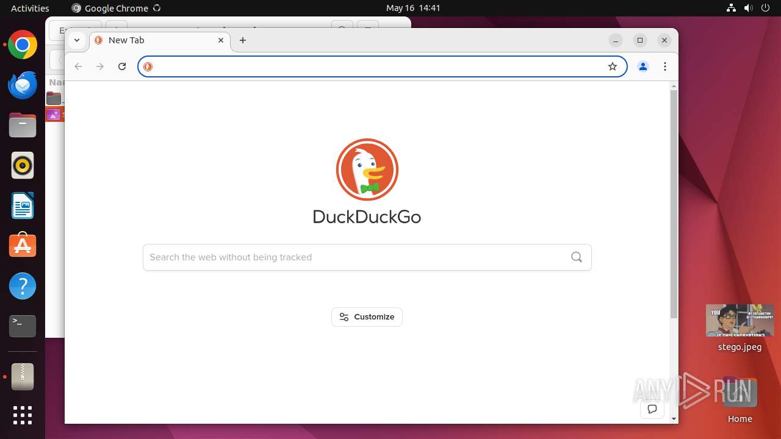Image resolution: width=781 pixels, height=439 pixels.
Task: Go back in Chrome history
Action: point(78,66)
